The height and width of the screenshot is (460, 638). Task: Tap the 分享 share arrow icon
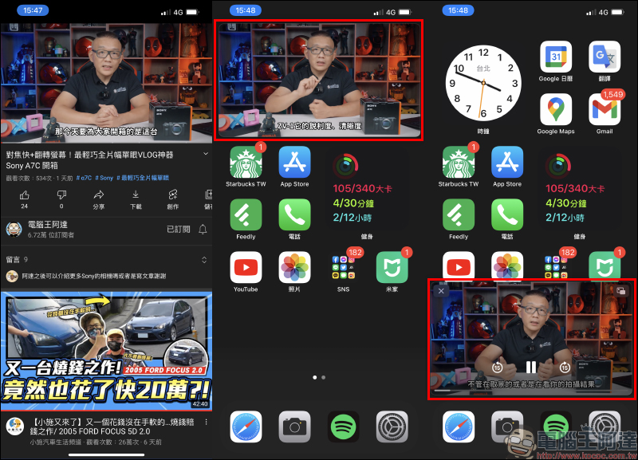[x=98, y=195]
